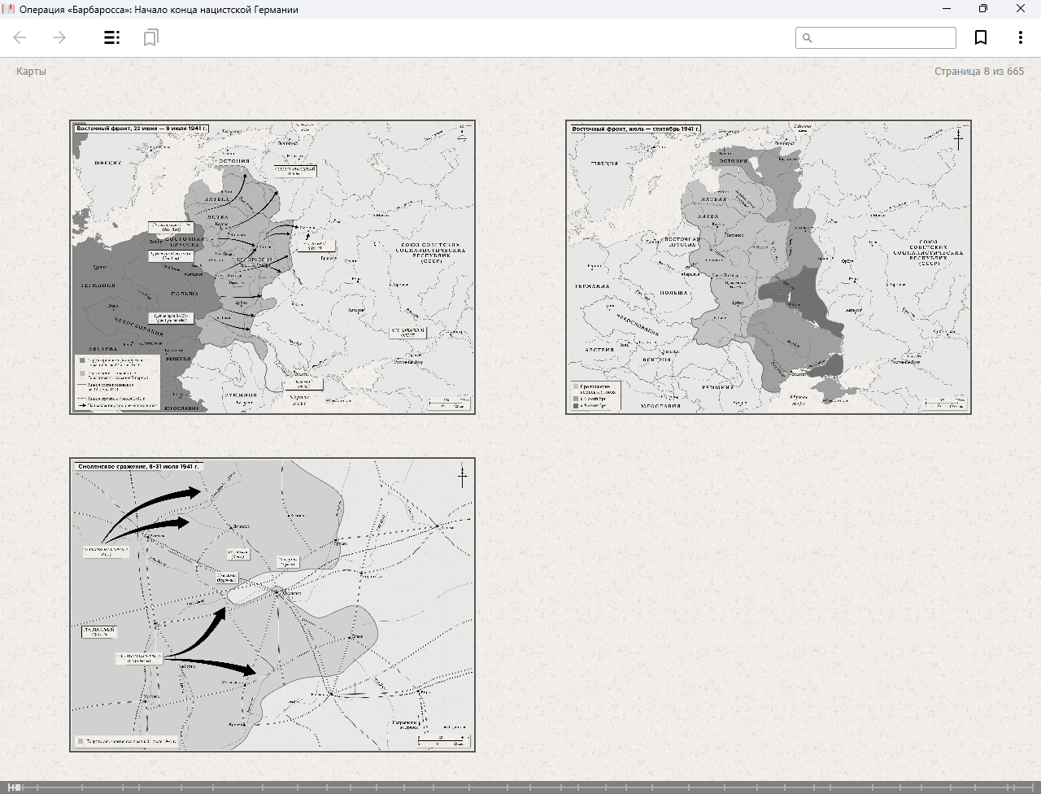1041x794 pixels.
Task: Open the Eastern Front July–September 1941 map
Action: click(x=769, y=268)
